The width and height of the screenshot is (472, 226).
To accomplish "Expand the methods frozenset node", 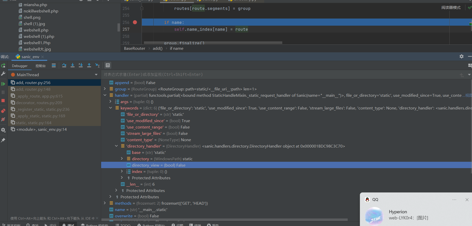I will (x=105, y=203).
